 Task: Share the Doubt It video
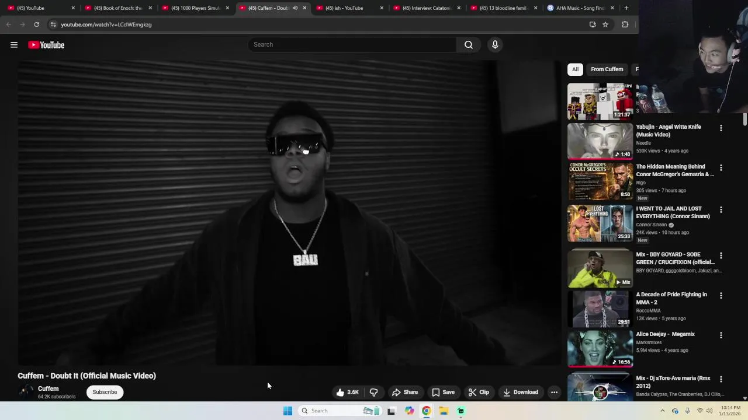point(405,392)
